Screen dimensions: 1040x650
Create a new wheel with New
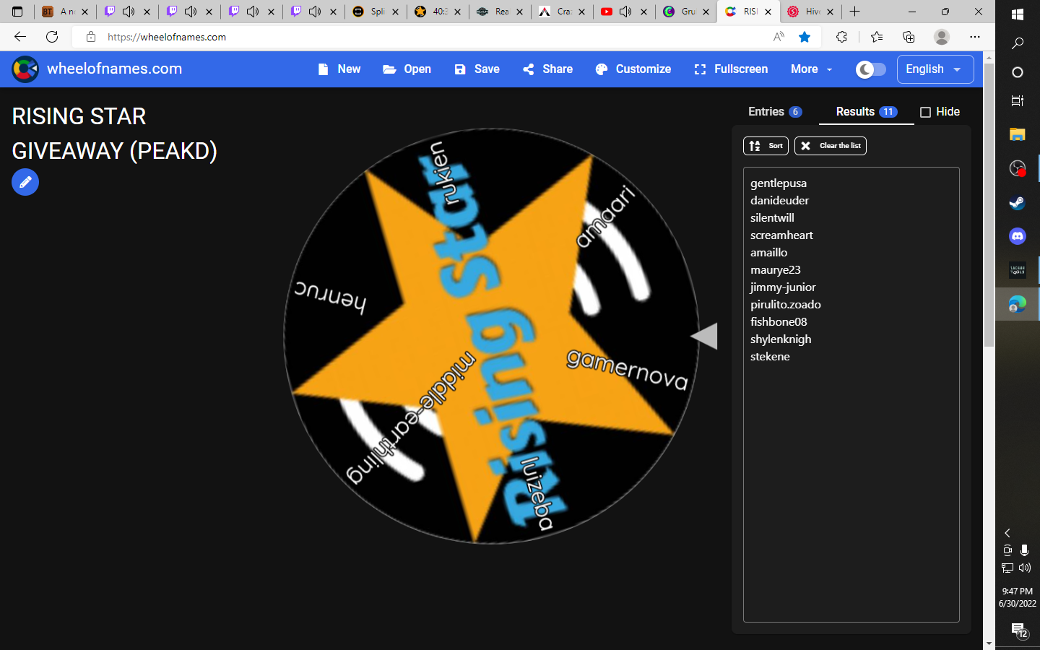coord(339,69)
